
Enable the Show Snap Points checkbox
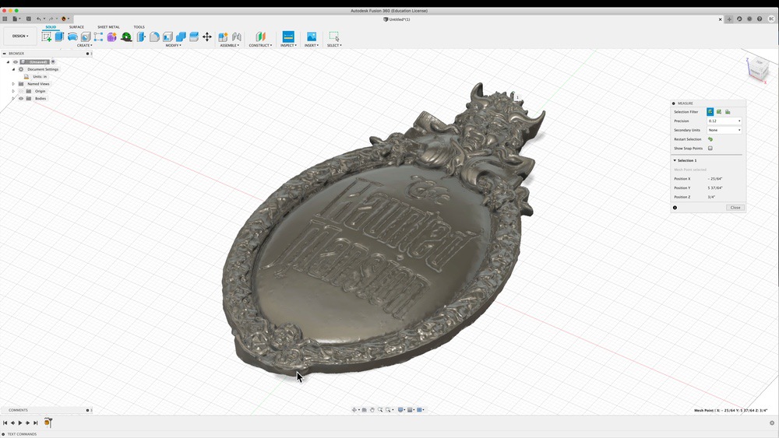point(710,149)
